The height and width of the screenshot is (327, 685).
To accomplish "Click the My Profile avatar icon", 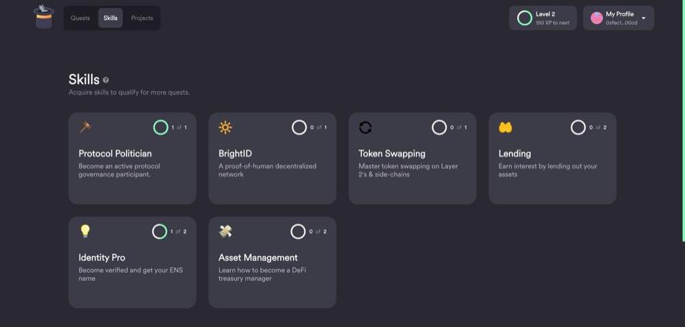I will tap(597, 18).
